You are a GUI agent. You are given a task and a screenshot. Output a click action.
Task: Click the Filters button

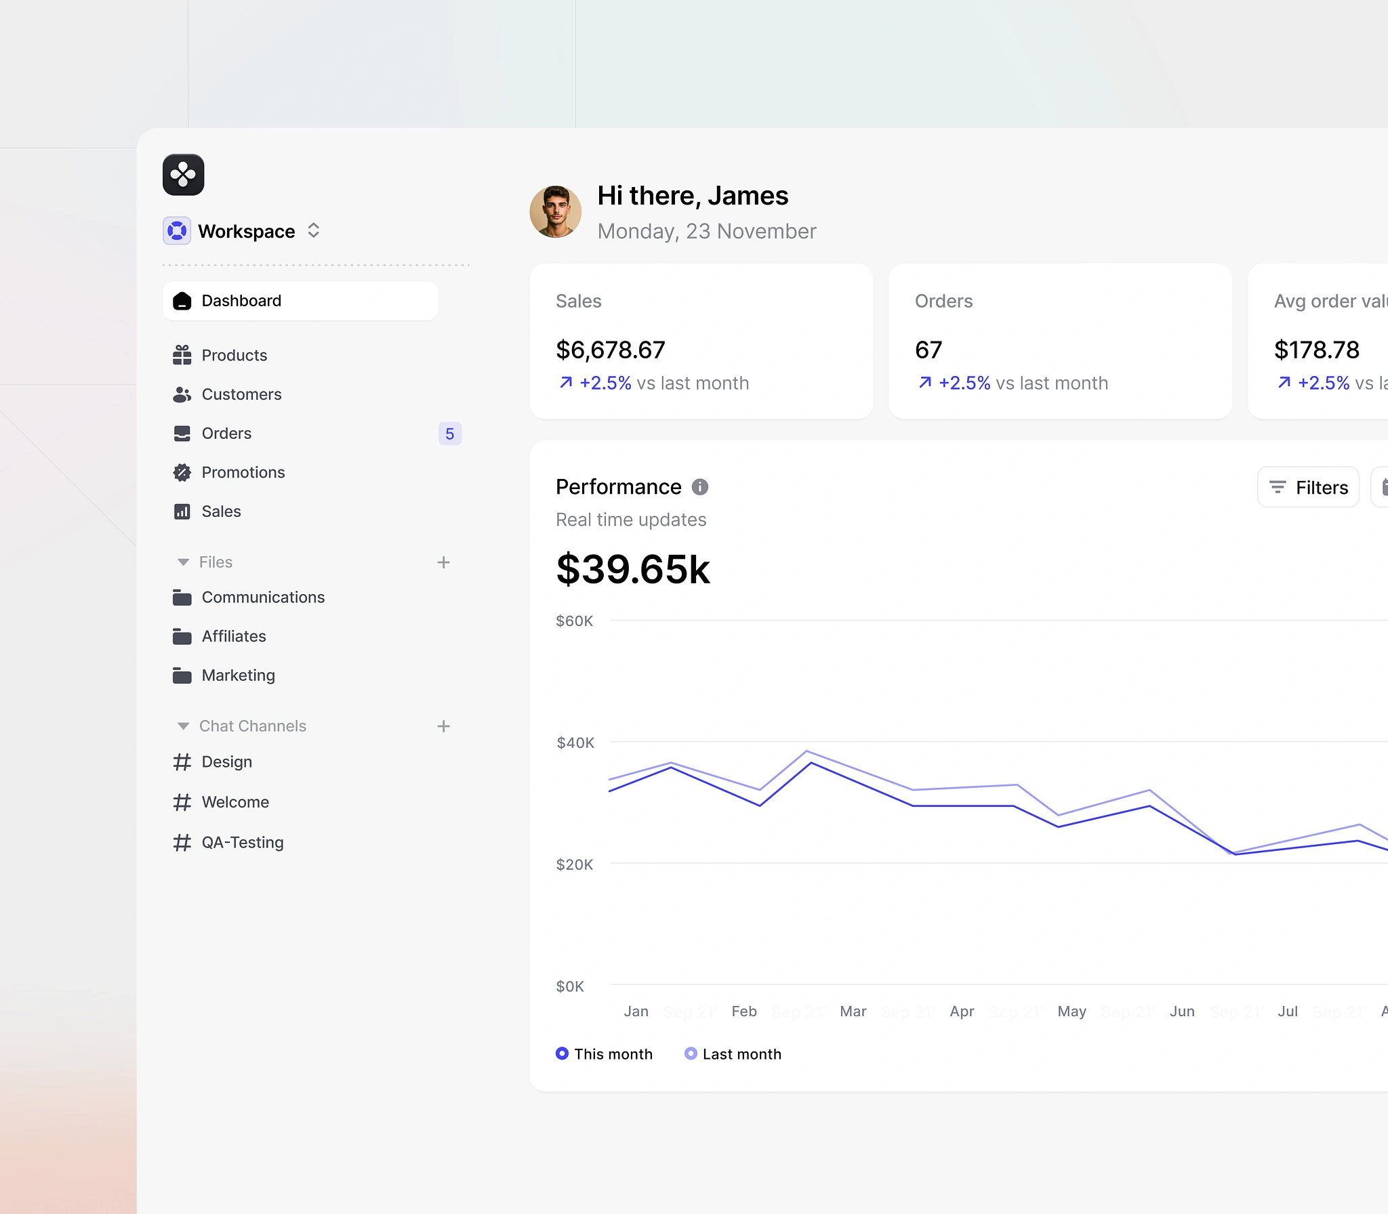pos(1308,487)
